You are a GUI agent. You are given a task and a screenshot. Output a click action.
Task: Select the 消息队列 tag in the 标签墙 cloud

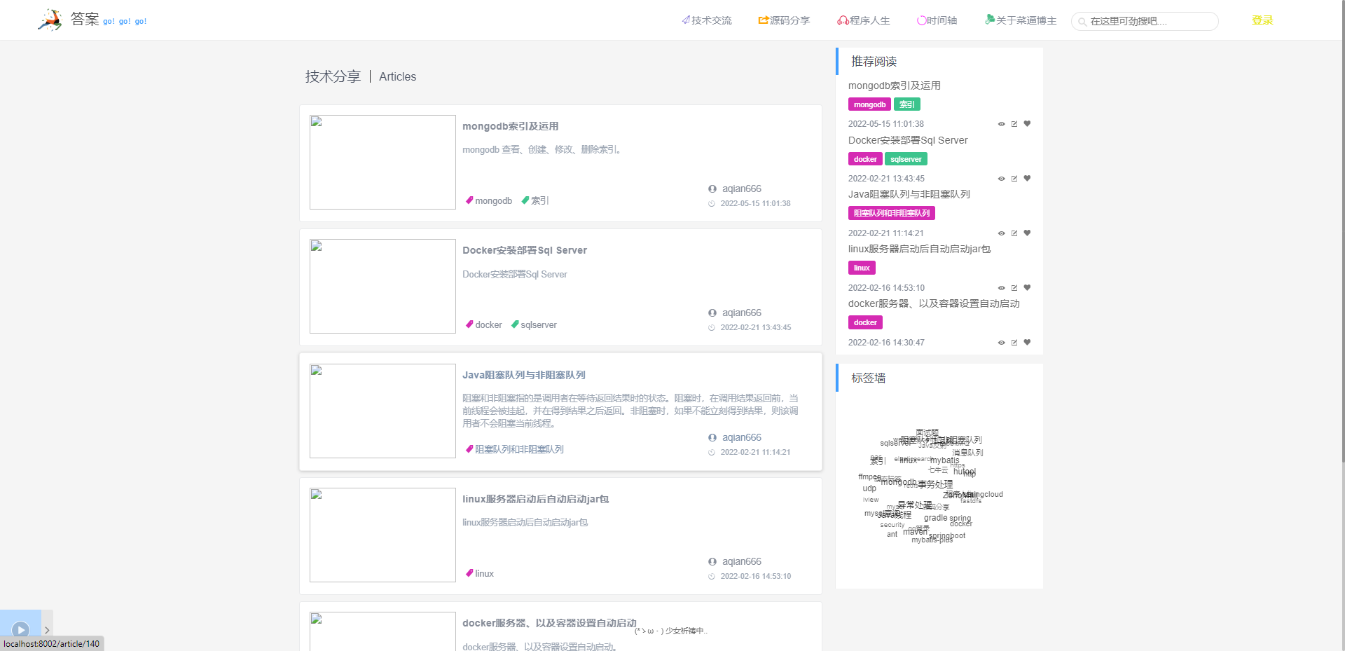967,453
